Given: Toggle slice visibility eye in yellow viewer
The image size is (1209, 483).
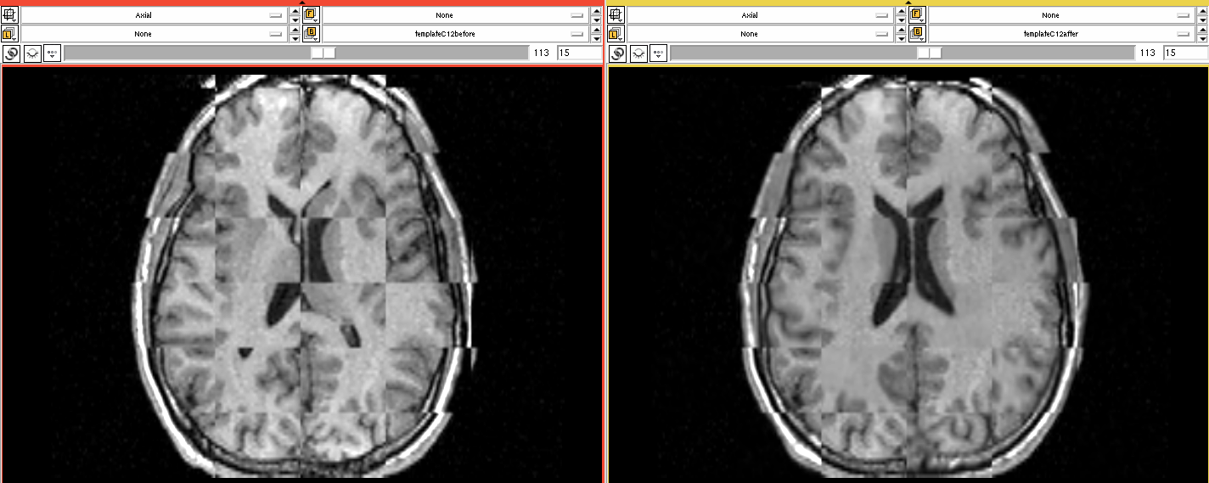Looking at the screenshot, I should pos(638,53).
